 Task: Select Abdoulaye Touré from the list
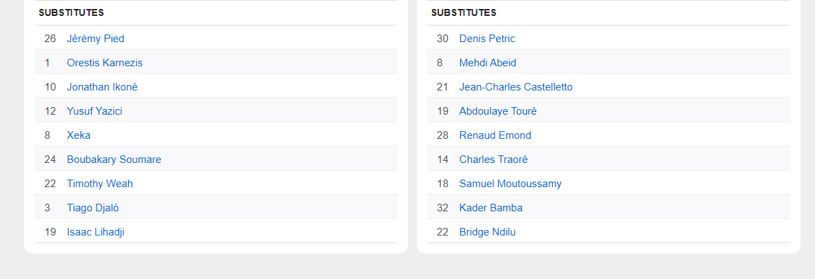(498, 111)
